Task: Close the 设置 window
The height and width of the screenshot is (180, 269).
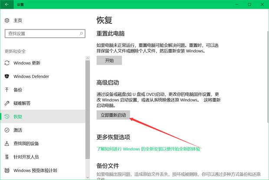Action: coord(262,4)
